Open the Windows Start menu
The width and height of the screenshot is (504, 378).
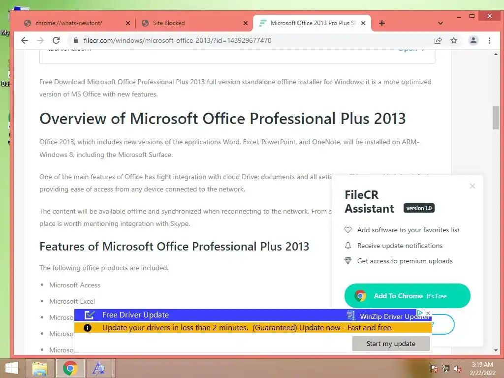tap(12, 368)
